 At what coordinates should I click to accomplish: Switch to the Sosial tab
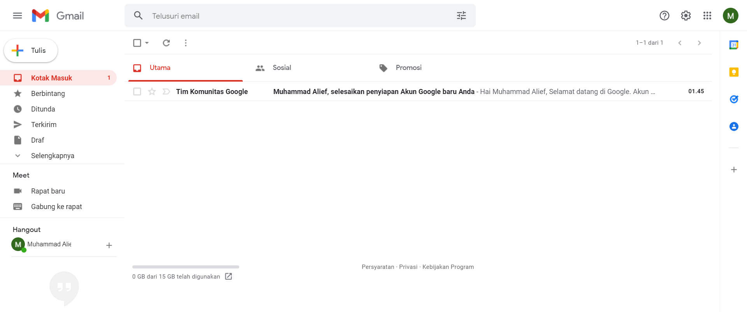[282, 68]
